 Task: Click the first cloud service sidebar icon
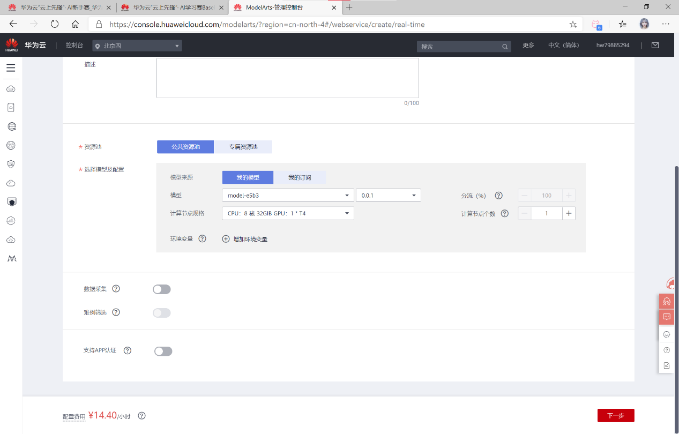click(x=11, y=88)
